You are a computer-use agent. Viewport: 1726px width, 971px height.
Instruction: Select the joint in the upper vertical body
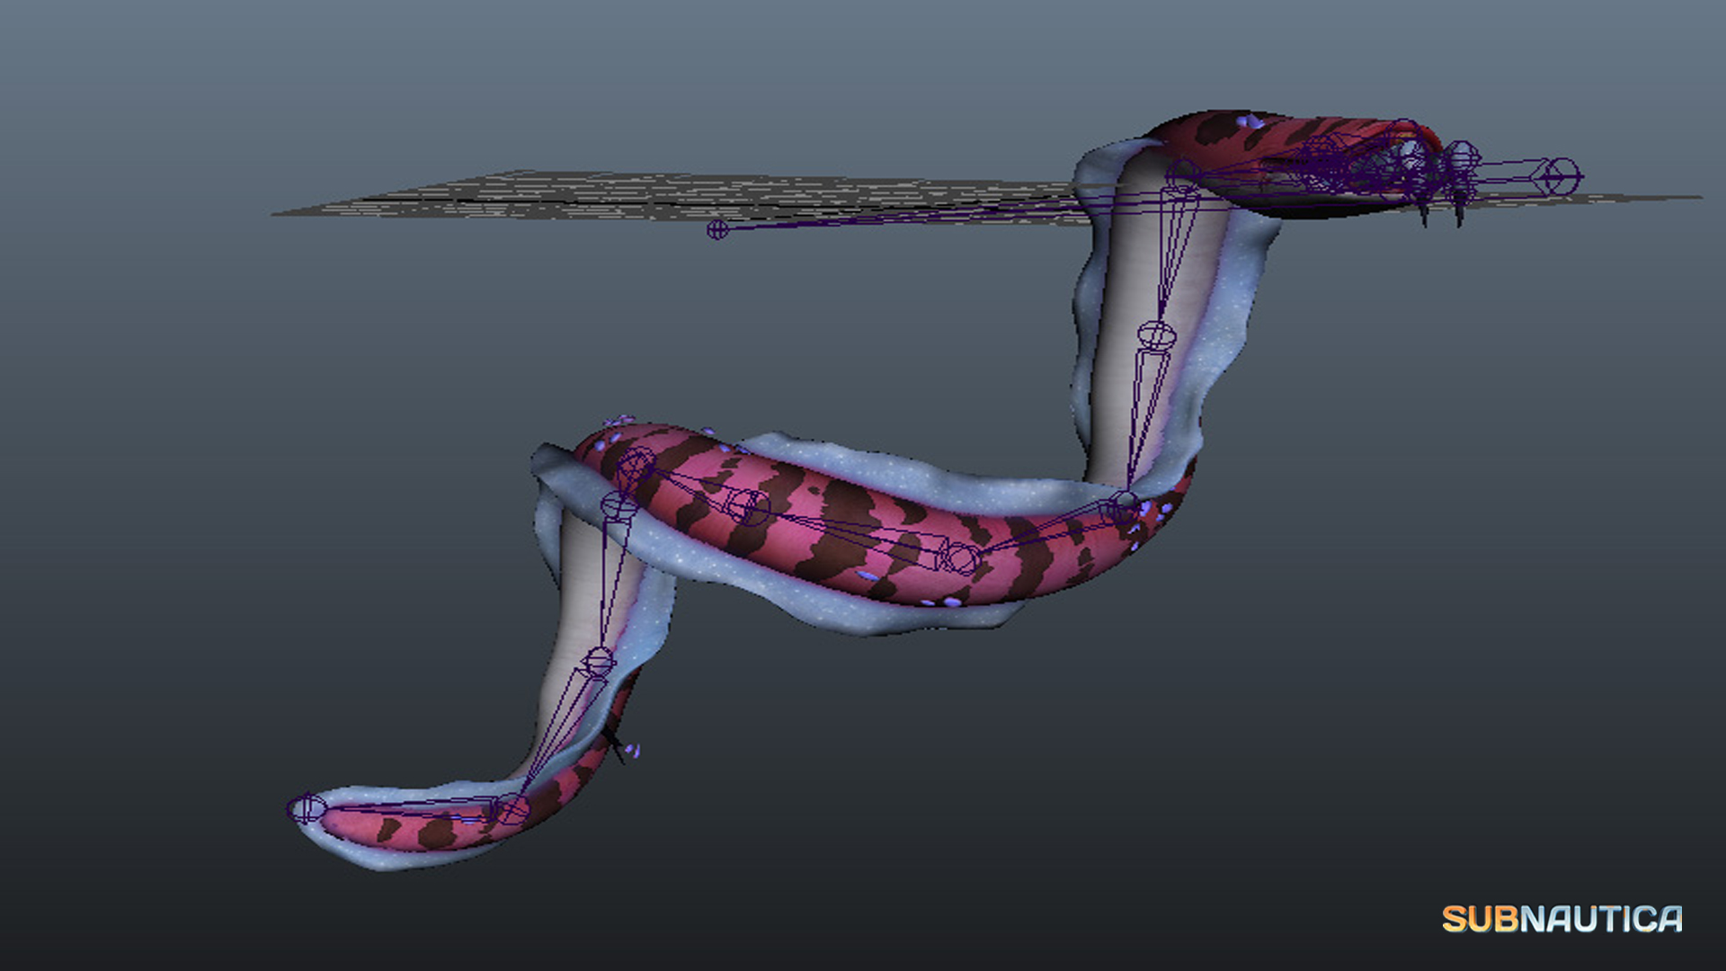[1156, 335]
